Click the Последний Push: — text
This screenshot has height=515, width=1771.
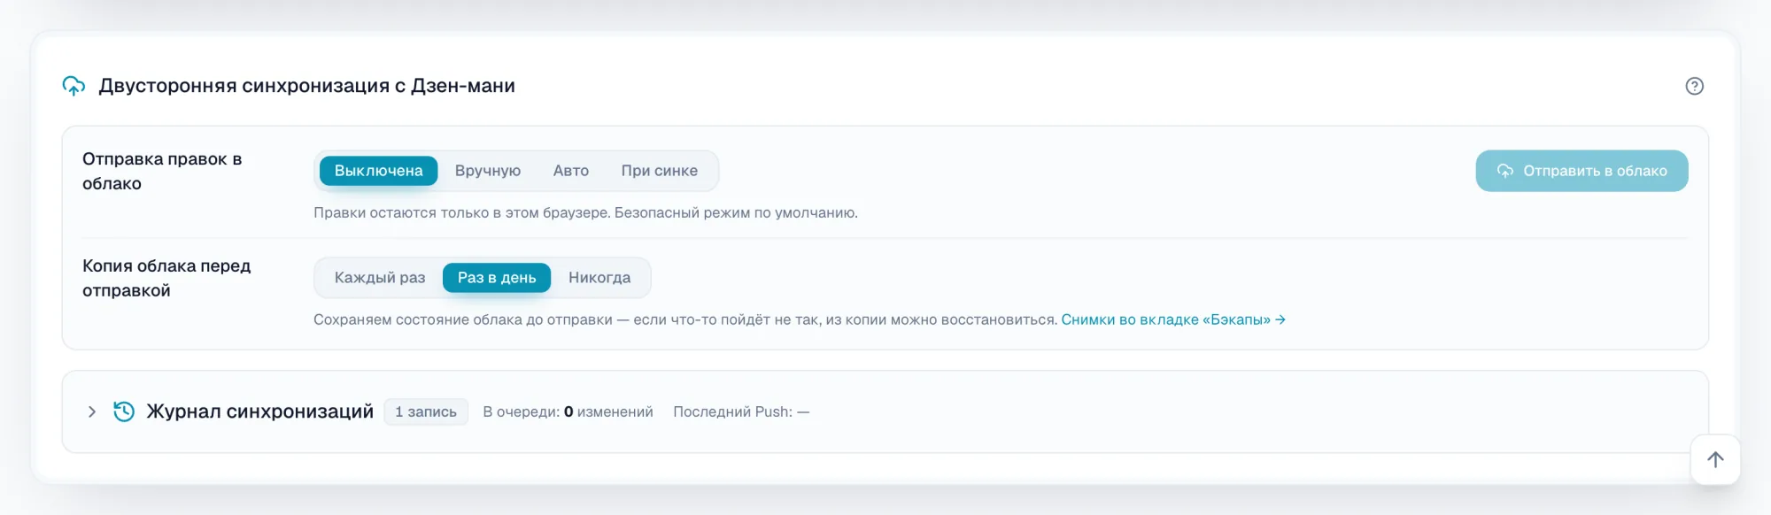tap(741, 411)
